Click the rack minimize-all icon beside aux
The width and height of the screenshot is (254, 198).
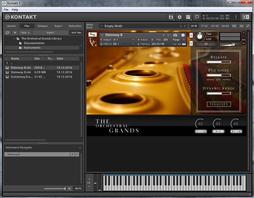click(248, 26)
